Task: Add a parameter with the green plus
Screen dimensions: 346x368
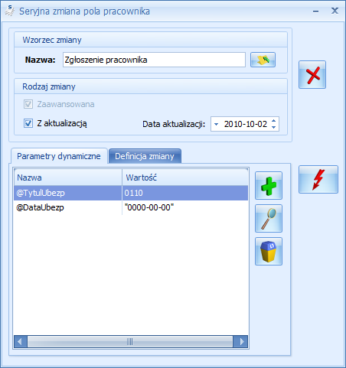Action: (x=269, y=186)
